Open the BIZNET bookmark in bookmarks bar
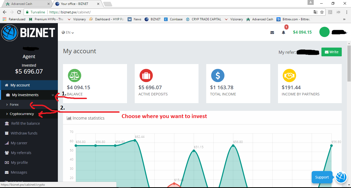351x188 pixels. coord(152,19)
